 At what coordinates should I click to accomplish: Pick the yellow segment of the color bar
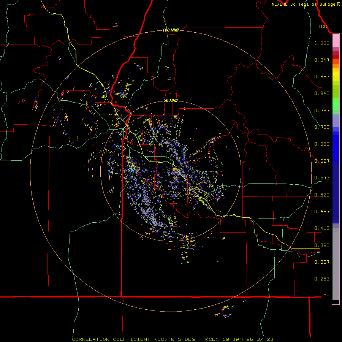[x=336, y=75]
